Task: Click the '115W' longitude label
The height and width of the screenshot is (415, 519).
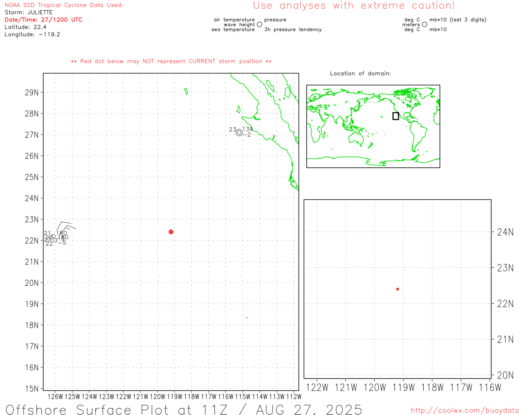Action: click(243, 397)
